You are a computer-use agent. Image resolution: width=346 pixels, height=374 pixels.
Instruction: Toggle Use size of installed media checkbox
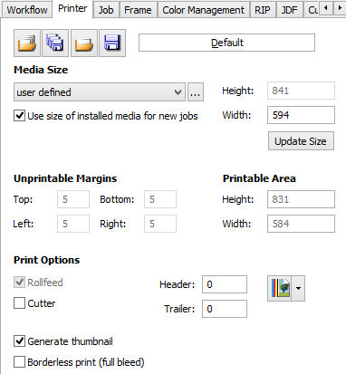(19, 116)
